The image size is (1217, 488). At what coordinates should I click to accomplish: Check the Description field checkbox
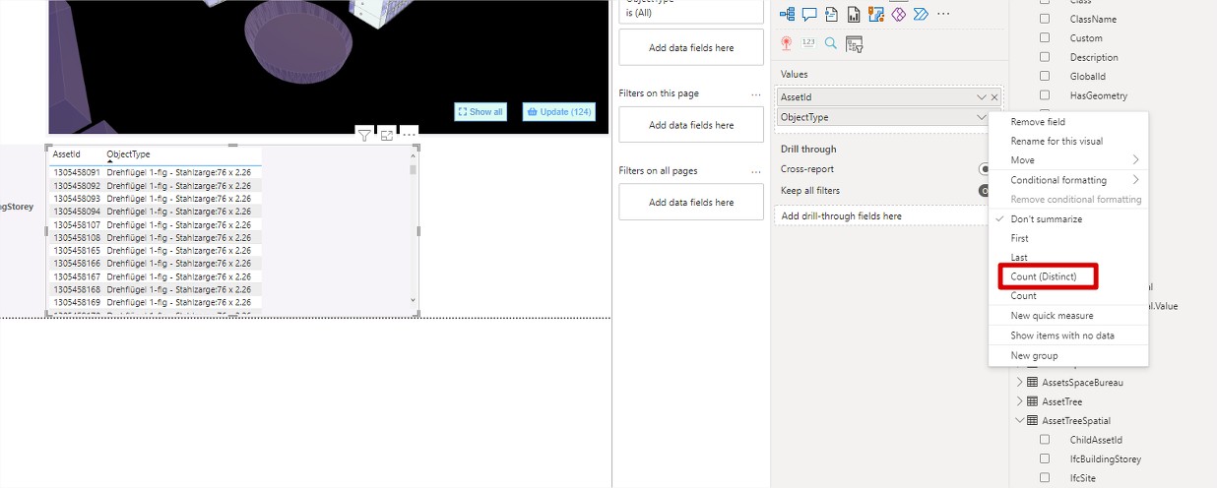[1046, 57]
